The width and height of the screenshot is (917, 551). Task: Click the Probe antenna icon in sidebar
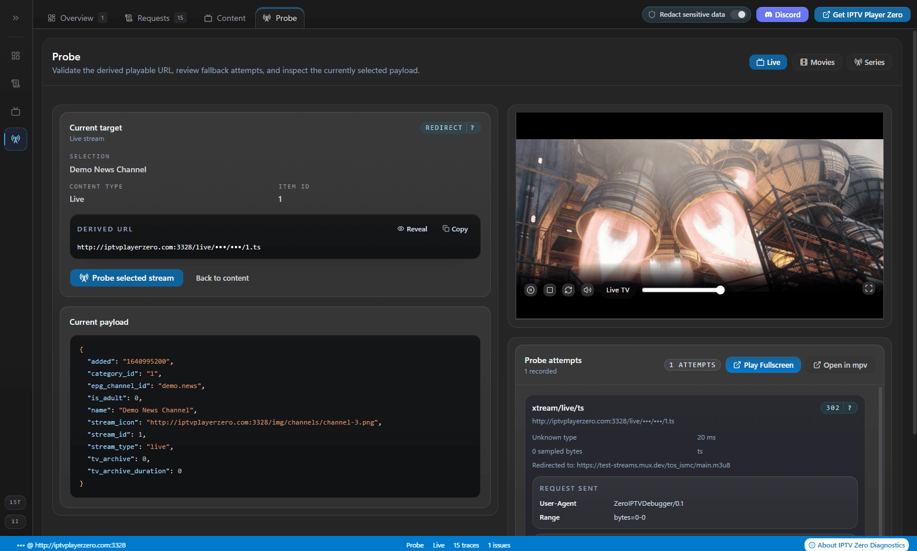tap(16, 139)
